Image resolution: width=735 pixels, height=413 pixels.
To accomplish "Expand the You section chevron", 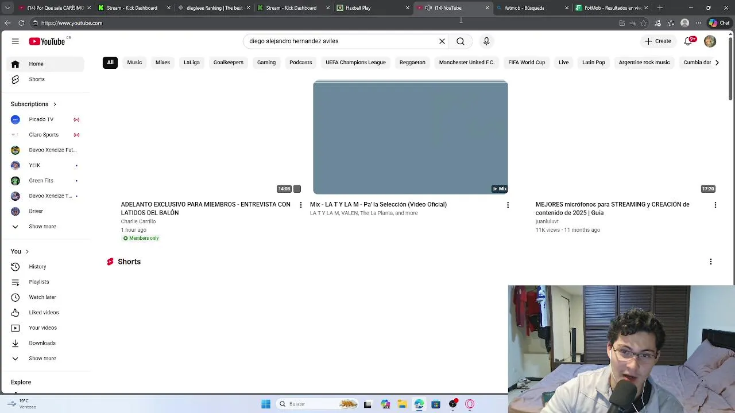I will (x=27, y=252).
